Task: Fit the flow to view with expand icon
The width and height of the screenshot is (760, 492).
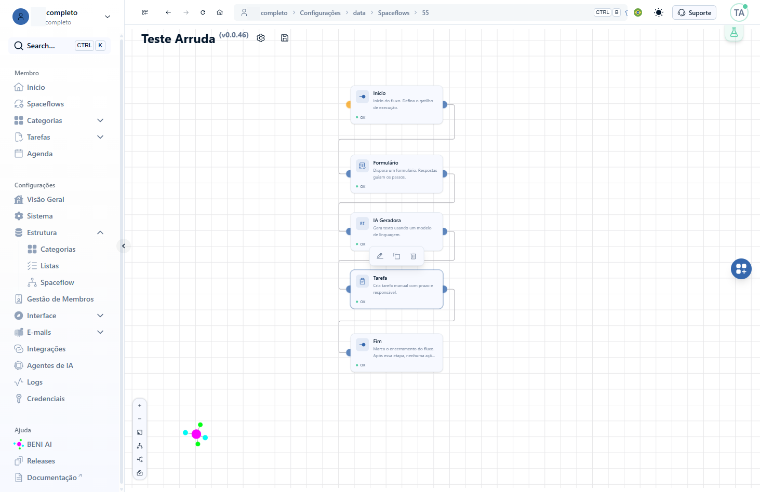Action: 140,432
